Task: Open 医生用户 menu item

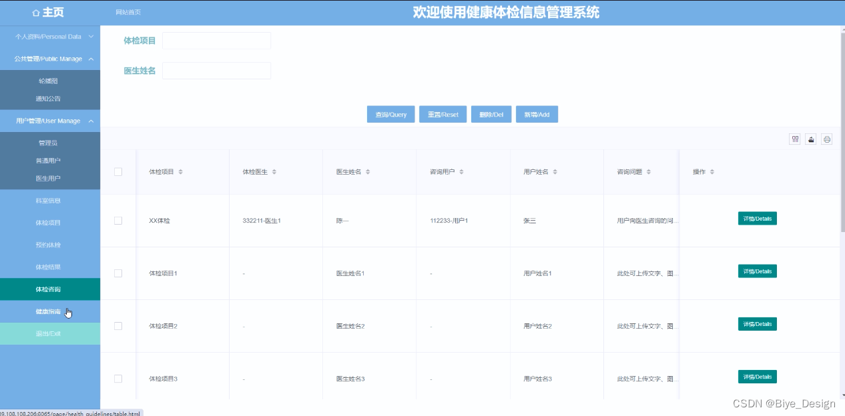Action: tap(50, 179)
